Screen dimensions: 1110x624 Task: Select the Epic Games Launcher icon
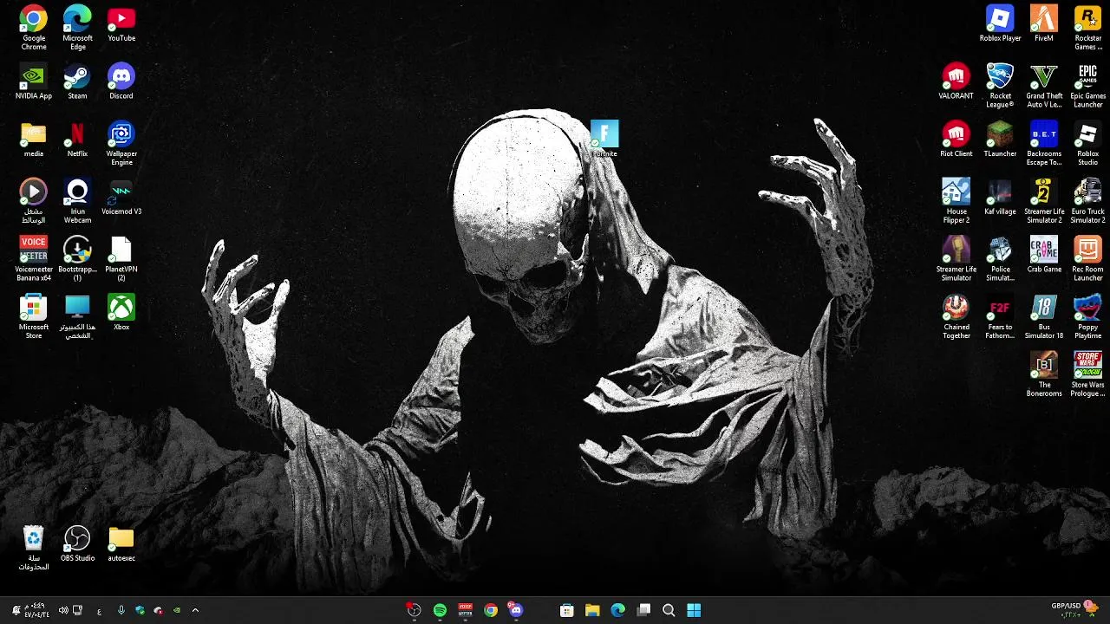coord(1087,85)
